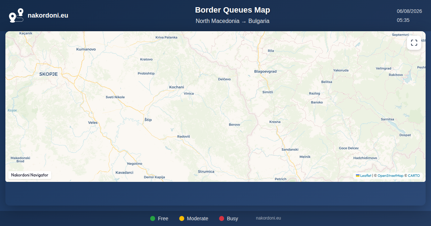Click the Strumica map label
The height and width of the screenshot is (226, 431).
206,171
